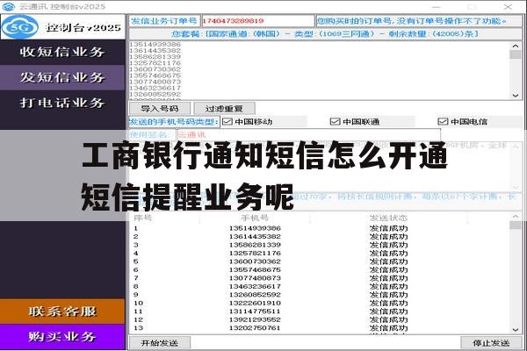Open 打电话业务 sidebar menu
The image size is (527, 351).
62,103
